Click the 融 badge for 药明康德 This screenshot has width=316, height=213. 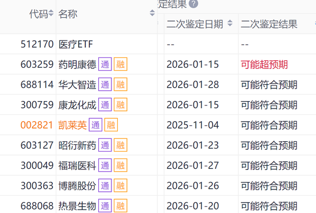[121, 64]
